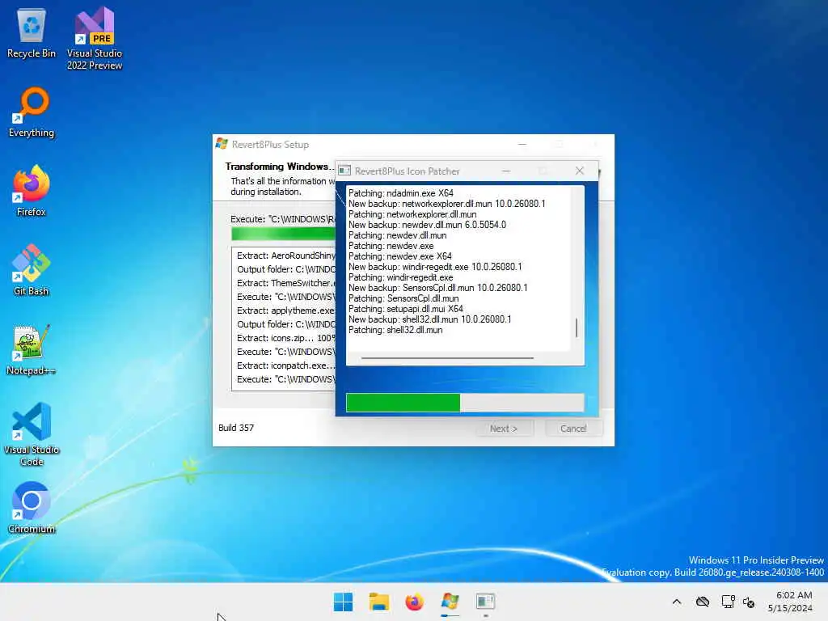The width and height of the screenshot is (828, 621).
Task: Click the muted volume tray icon
Action: point(749,602)
